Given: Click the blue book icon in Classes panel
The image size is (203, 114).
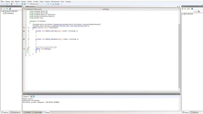Looking at the screenshot, I should (x=192, y=9).
